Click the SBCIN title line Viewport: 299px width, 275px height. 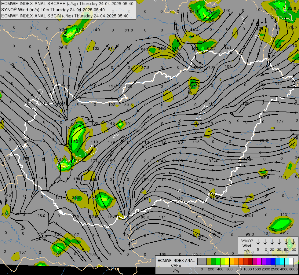(x=65, y=16)
